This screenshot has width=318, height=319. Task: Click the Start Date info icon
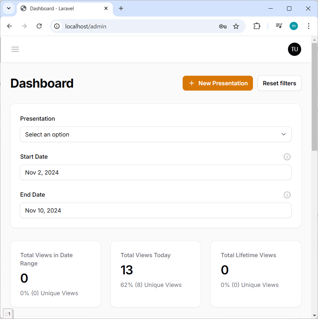coord(287,157)
